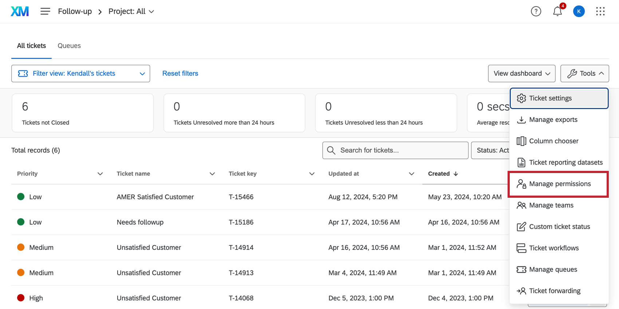Open the apps grid switcher icon
Screen dimensions: 619x309
(x=600, y=12)
